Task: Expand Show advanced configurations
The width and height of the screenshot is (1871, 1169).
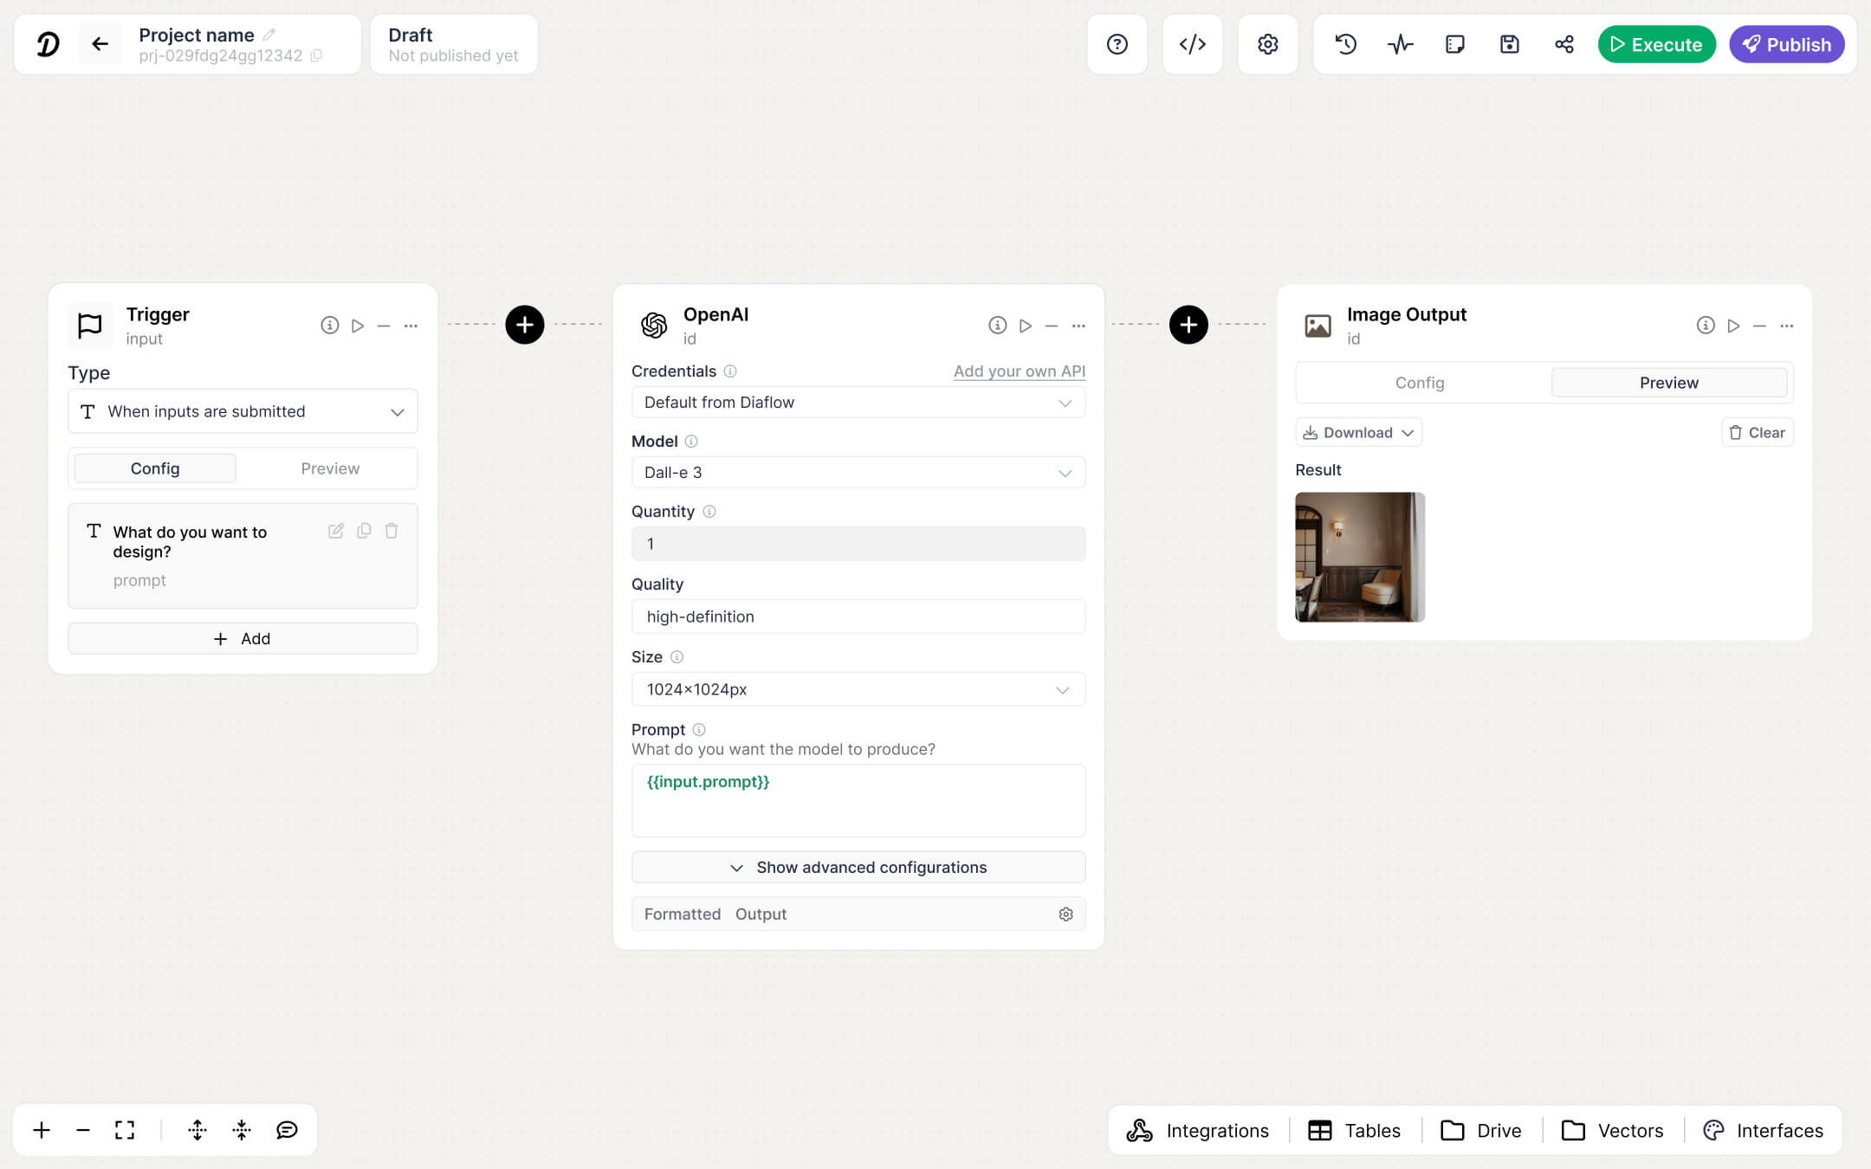Action: pyautogui.click(x=858, y=867)
